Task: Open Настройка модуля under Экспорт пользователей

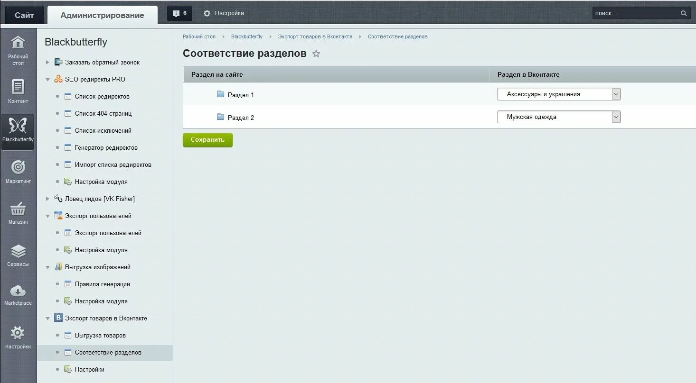Action: (x=101, y=250)
